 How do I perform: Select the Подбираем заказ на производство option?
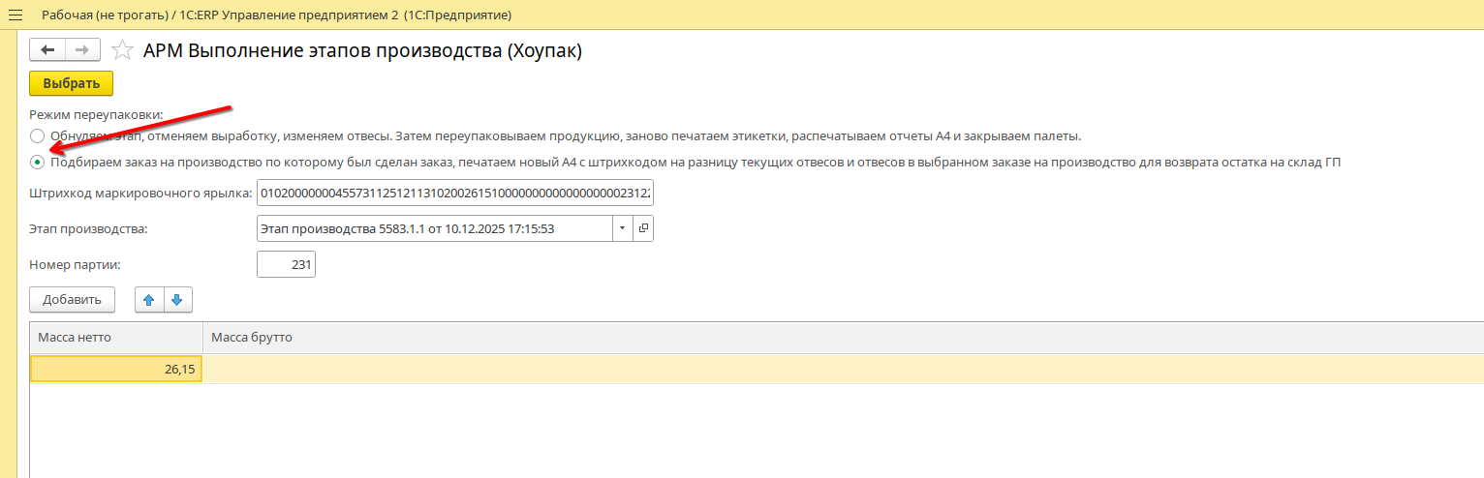pyautogui.click(x=37, y=162)
